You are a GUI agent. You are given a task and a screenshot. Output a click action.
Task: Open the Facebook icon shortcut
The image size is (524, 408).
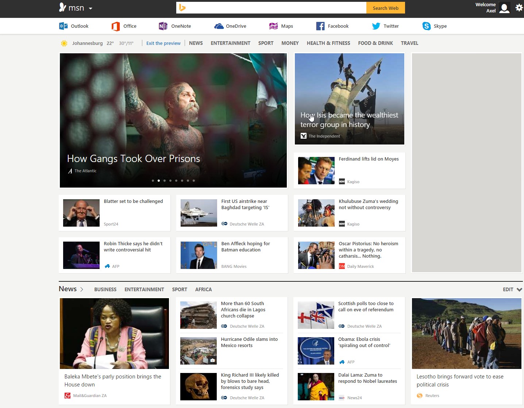tap(320, 26)
